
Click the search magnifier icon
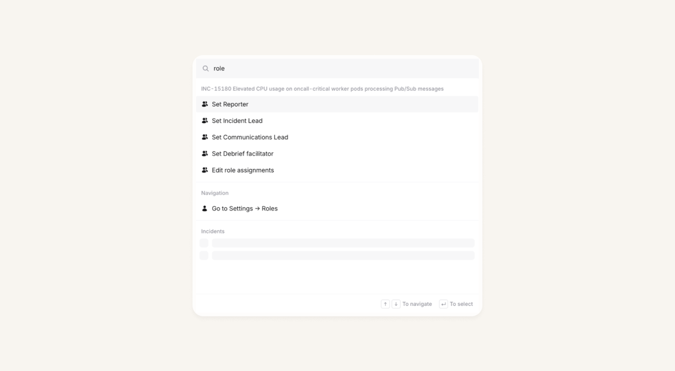[206, 69]
